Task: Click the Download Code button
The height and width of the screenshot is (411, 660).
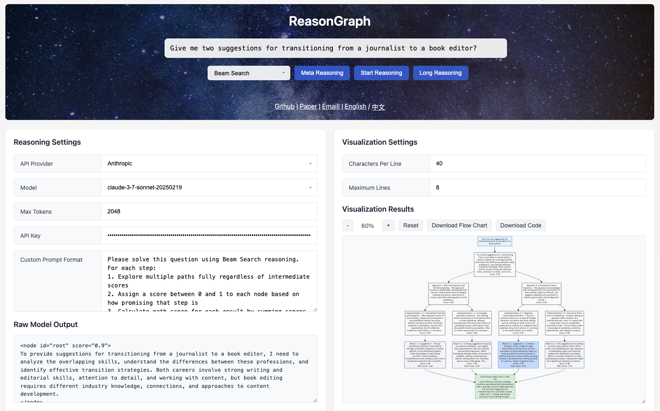Action: (520, 225)
